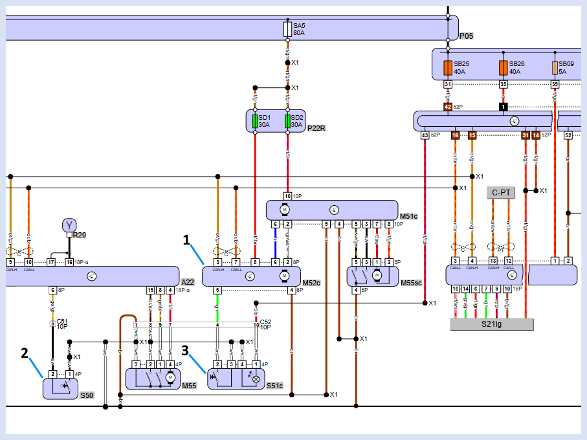Click the motor symbol inside M51c
The height and width of the screenshot is (440, 587).
point(285,210)
